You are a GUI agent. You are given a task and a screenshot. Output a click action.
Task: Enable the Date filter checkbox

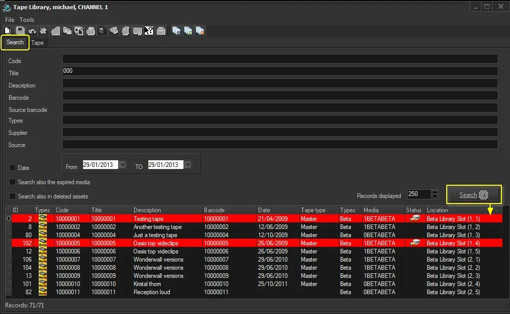(x=12, y=168)
